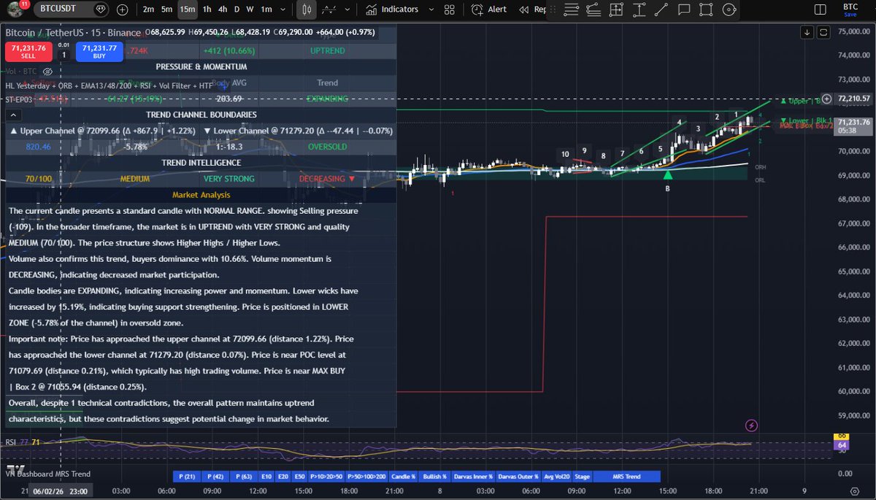Select the rectangle drawing tool
The height and width of the screenshot is (500, 876).
706,9
